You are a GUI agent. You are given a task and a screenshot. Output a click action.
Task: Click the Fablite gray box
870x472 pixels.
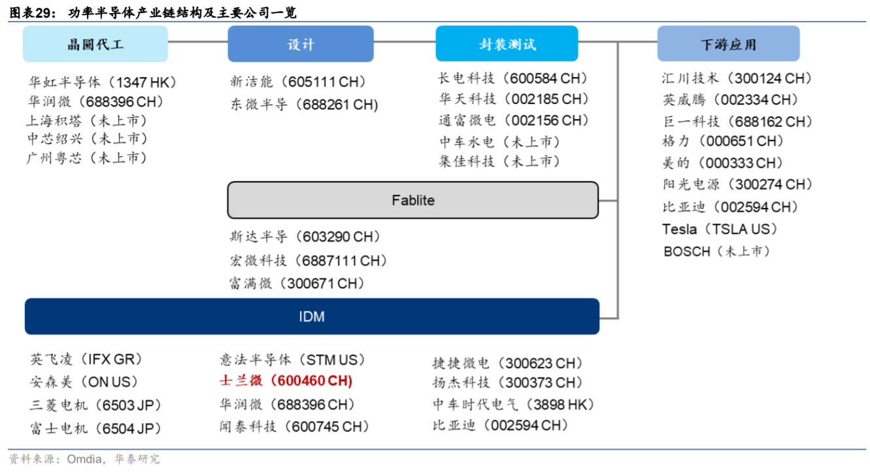pyautogui.click(x=413, y=200)
